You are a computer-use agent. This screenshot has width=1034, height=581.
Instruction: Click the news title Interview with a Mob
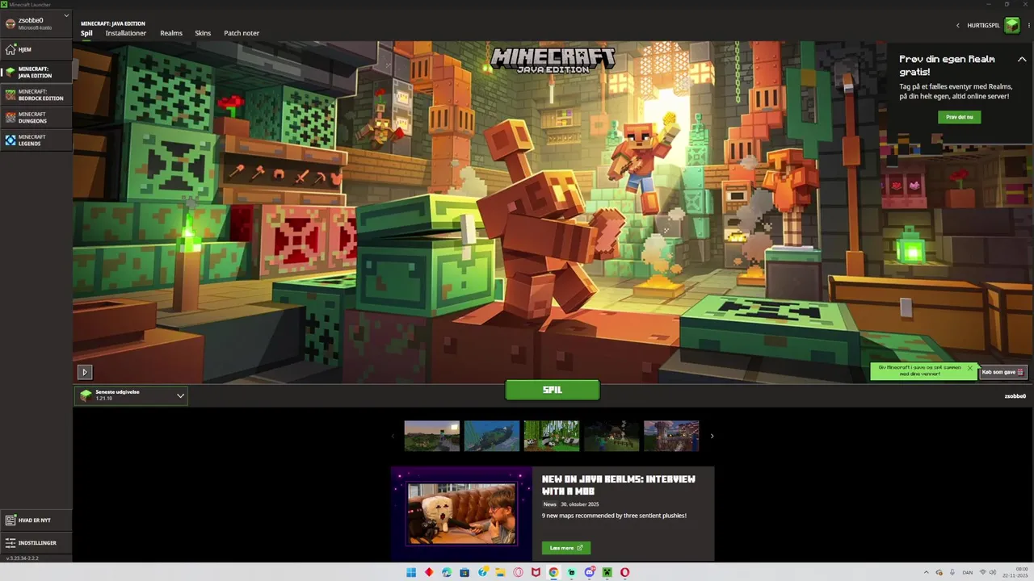click(x=619, y=484)
